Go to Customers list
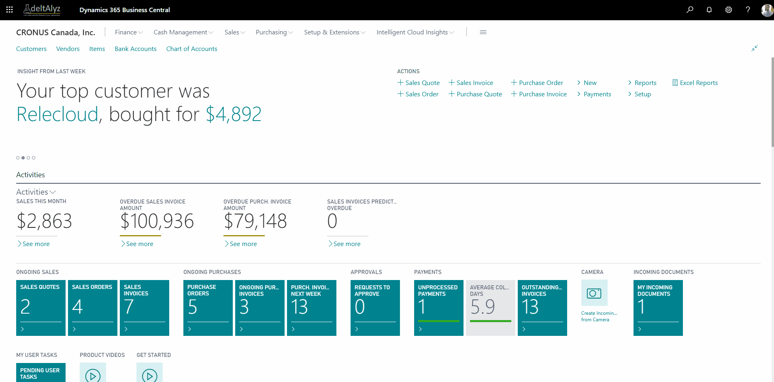This screenshot has width=774, height=382. (31, 49)
